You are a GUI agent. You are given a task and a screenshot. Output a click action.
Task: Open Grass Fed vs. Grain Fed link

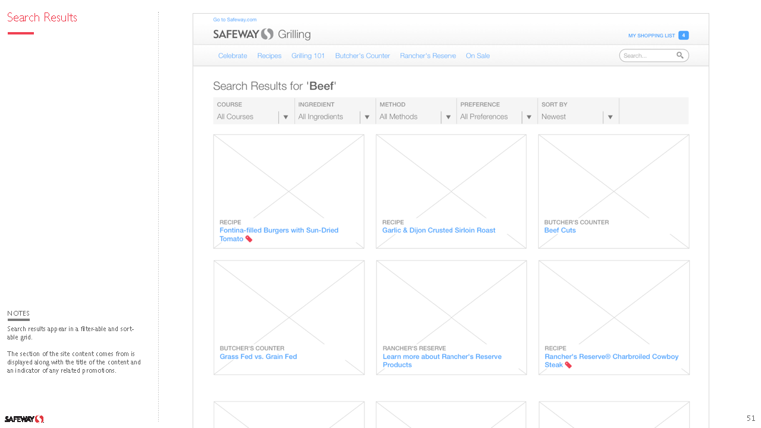258,357
